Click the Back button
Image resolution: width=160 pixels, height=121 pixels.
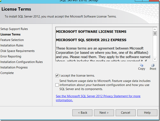[x=83, y=113]
